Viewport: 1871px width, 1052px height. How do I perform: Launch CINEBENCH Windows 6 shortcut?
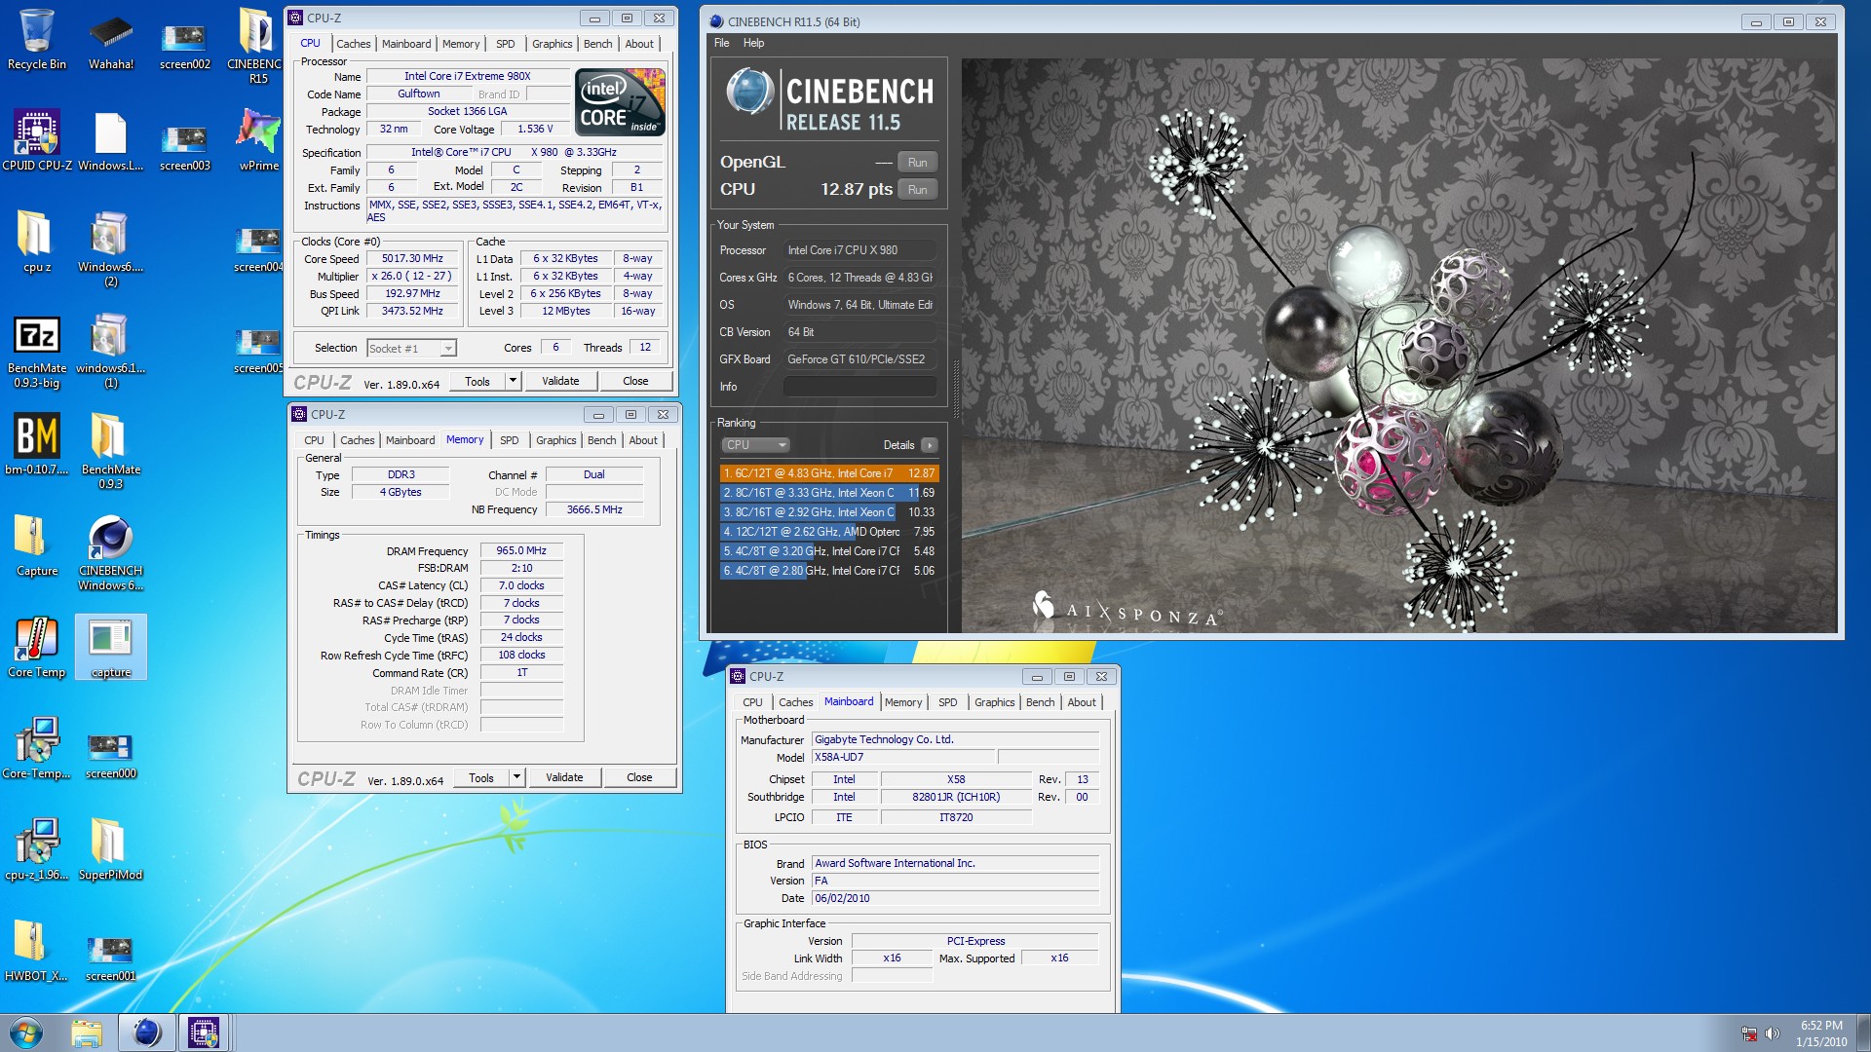point(111,552)
